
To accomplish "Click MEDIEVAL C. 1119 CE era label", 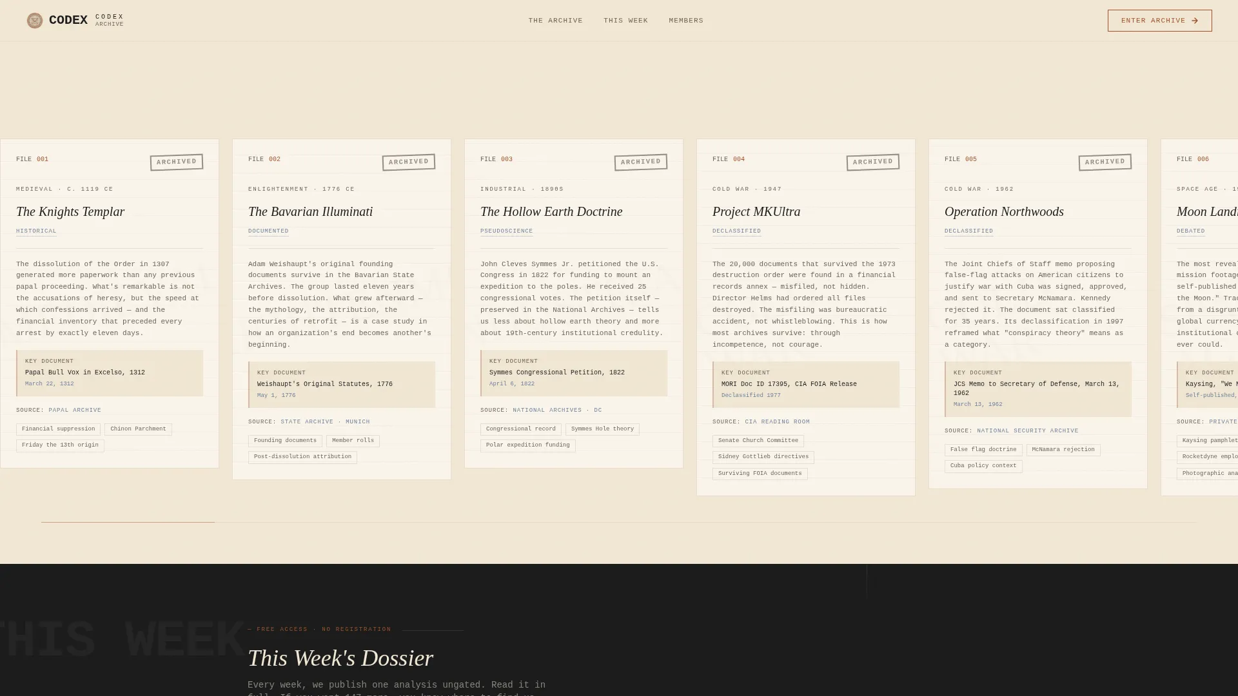I will (x=64, y=189).
